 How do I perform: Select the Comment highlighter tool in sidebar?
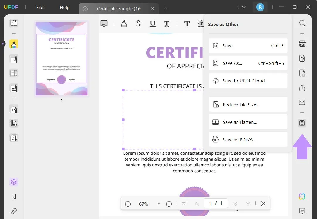click(x=14, y=44)
